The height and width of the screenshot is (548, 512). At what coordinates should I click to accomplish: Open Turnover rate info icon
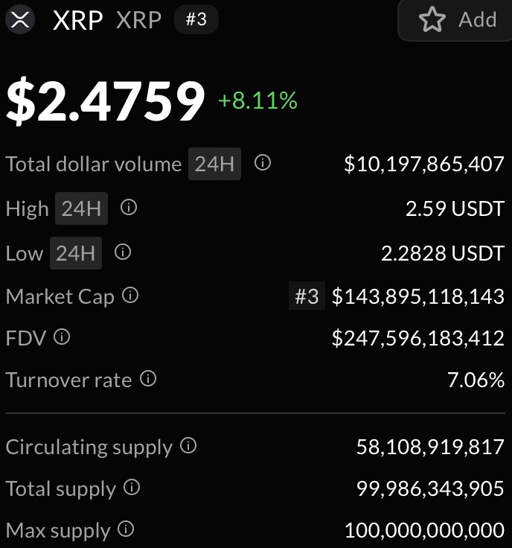(x=148, y=380)
